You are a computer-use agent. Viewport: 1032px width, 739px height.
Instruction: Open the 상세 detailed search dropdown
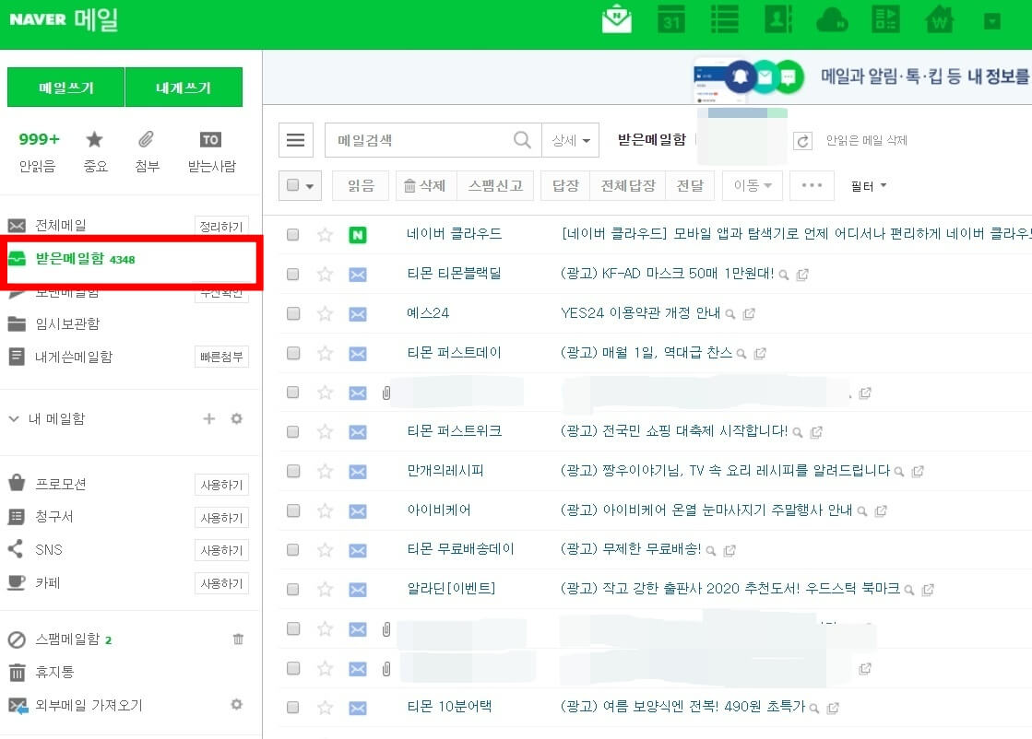coord(570,140)
